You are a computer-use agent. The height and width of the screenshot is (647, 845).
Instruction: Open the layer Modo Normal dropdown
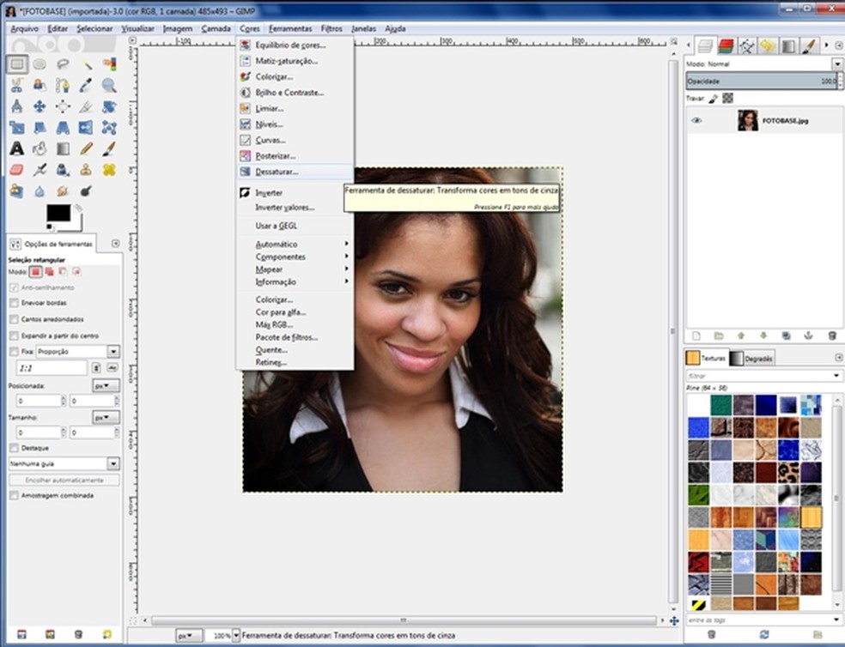(836, 64)
